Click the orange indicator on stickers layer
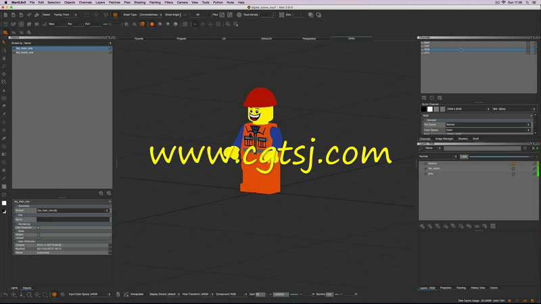The width and height of the screenshot is (541, 304). (x=513, y=163)
